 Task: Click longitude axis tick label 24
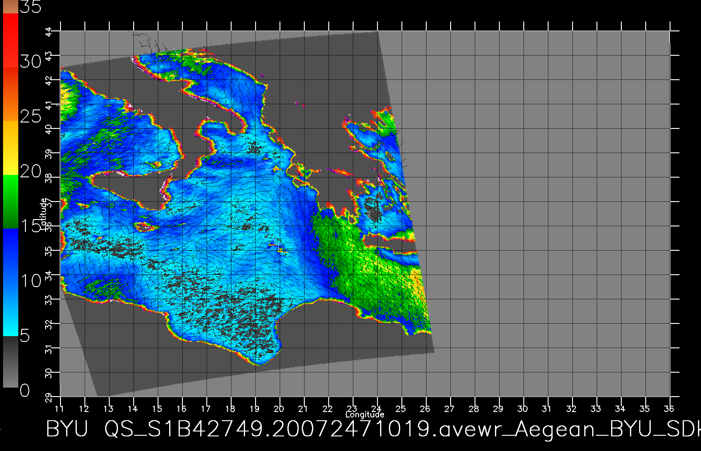(376, 409)
